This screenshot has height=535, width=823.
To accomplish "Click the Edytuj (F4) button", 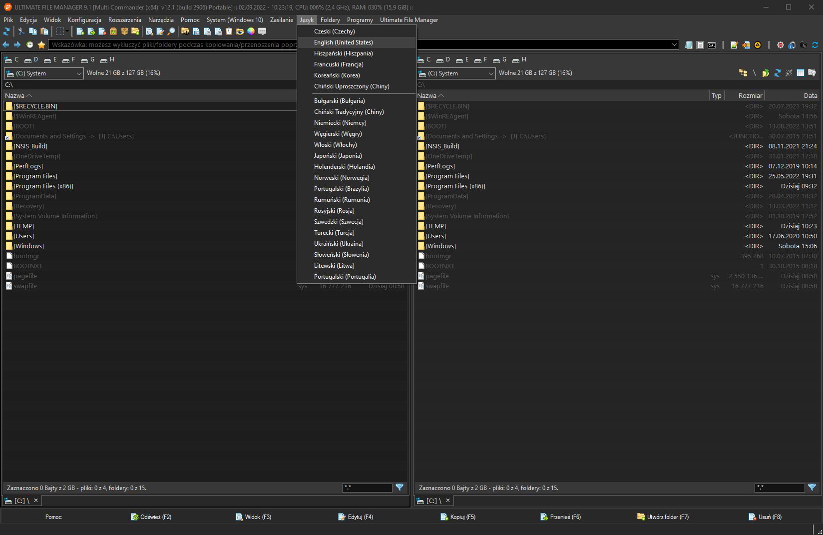I will [356, 517].
